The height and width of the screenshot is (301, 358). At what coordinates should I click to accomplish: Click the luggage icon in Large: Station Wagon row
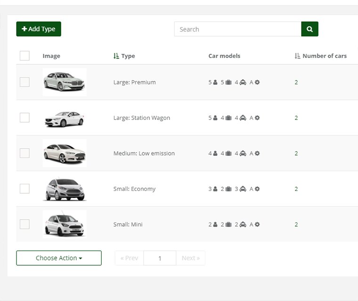pos(228,118)
